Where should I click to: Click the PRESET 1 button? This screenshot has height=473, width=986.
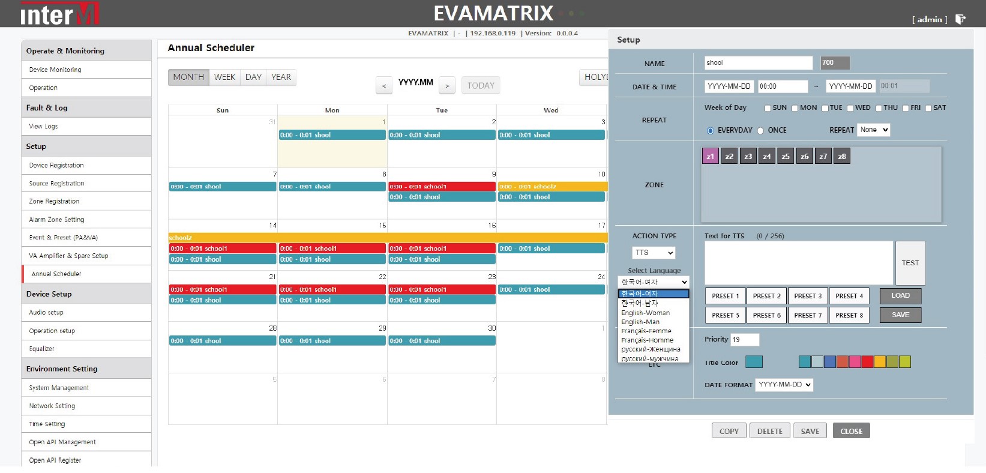point(726,296)
